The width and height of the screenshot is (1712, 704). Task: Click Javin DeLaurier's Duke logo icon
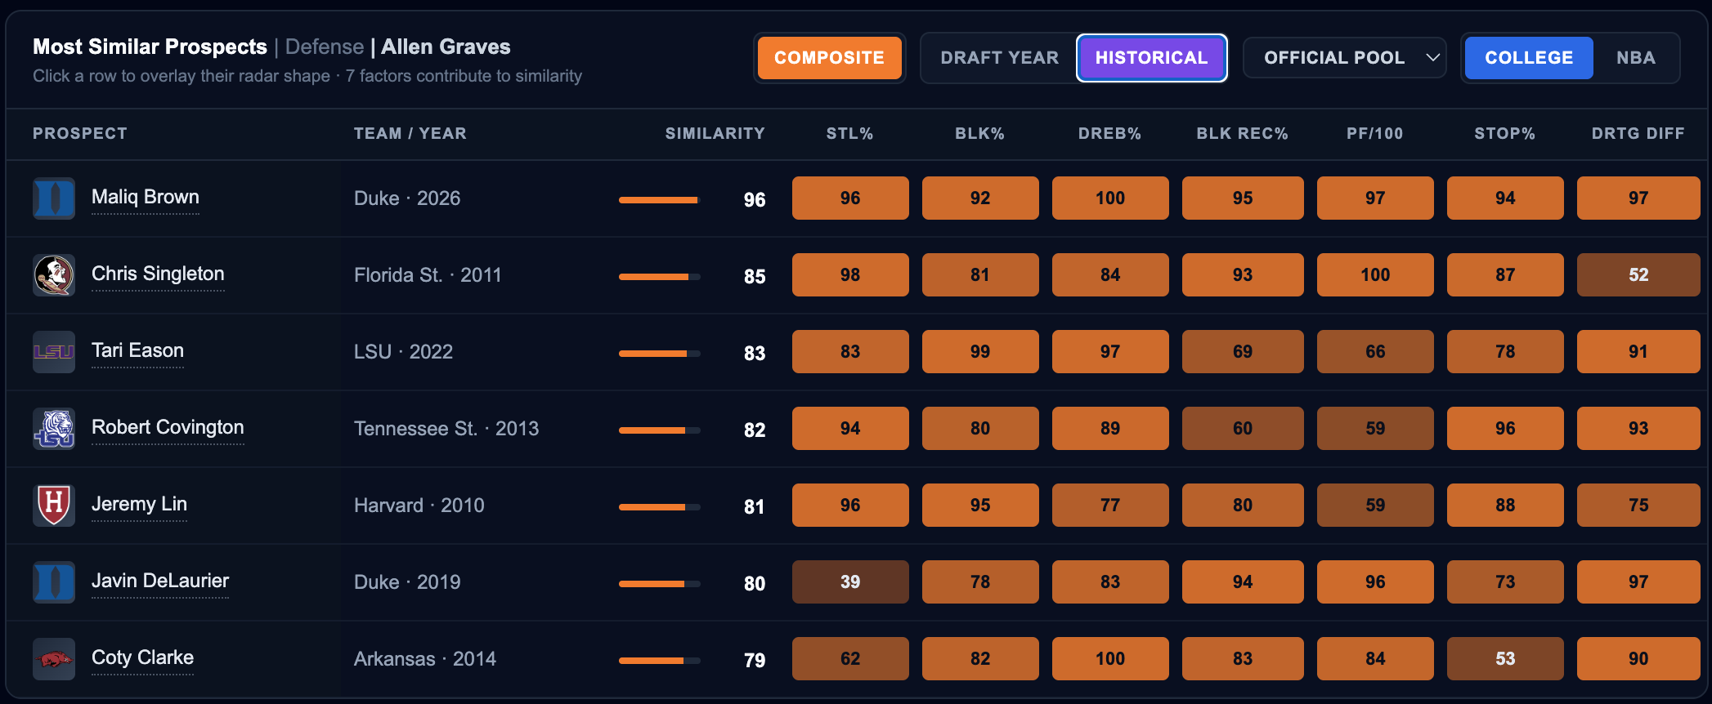tap(54, 582)
